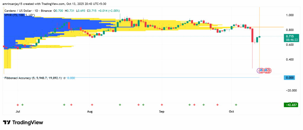Viewport: 303px width, 130px height.
Task: Click the rightmost US flag economic event icon
Action: (x=269, y=70)
